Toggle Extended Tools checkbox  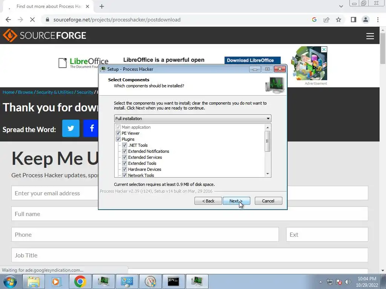pos(124,163)
